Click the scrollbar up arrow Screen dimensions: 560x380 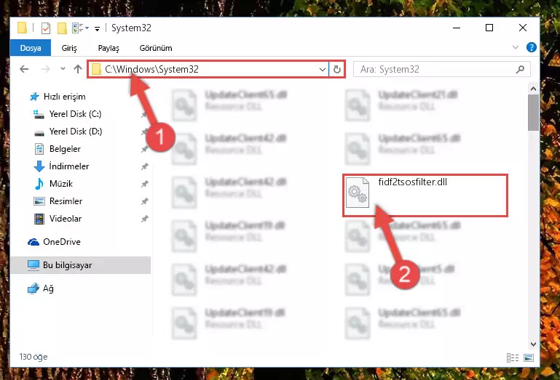click(x=533, y=89)
